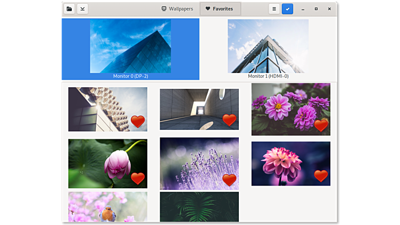Choose the bird on blossoms wallpaper
Screen dimensions: 400x225
107,207
